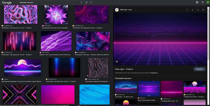Open retro sun mountains grid thumbnail
This screenshot has width=210, height=106.
(23, 68)
